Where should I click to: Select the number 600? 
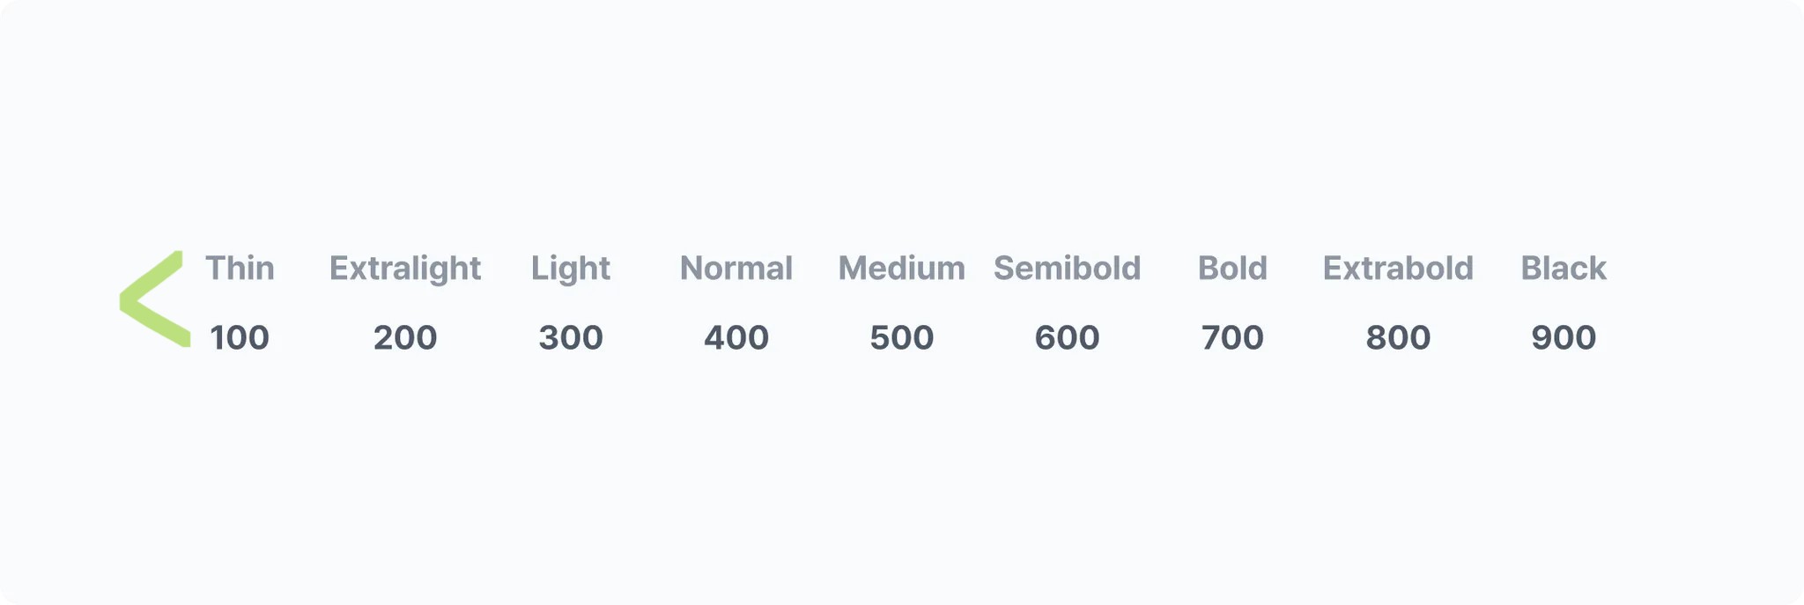click(1067, 337)
